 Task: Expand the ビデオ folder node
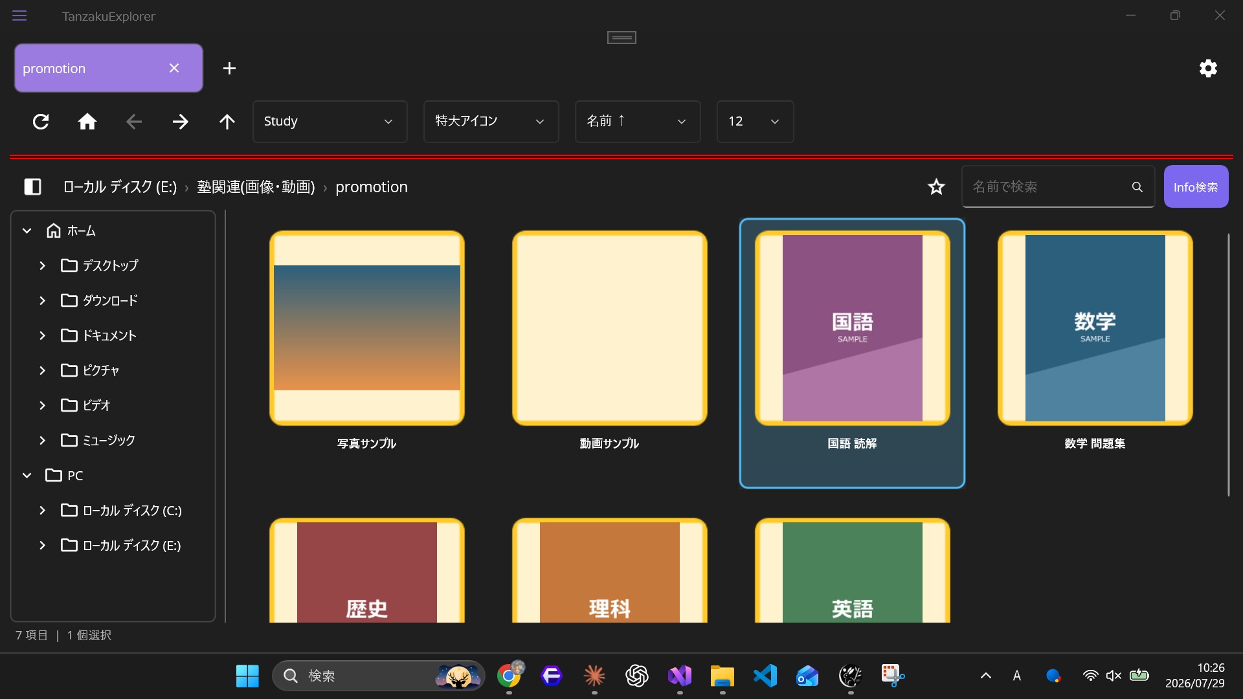tap(43, 405)
